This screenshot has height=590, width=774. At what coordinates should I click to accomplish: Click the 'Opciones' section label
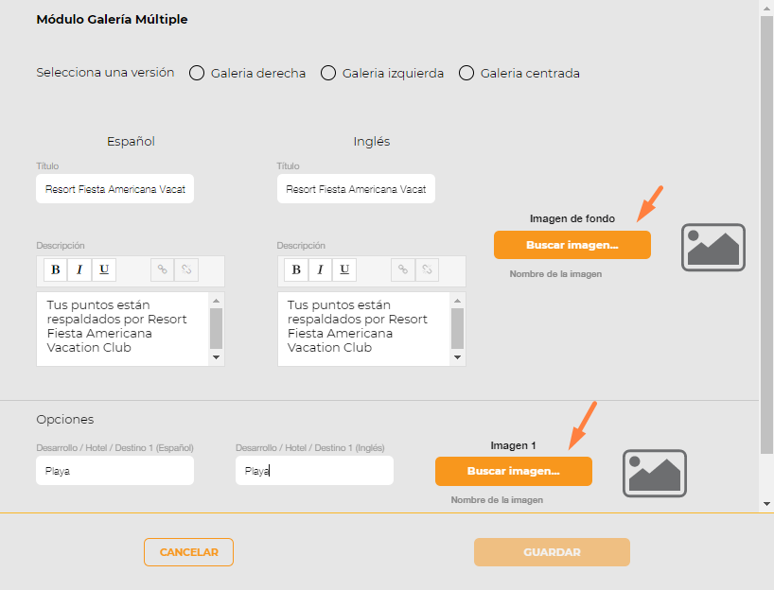(x=65, y=419)
